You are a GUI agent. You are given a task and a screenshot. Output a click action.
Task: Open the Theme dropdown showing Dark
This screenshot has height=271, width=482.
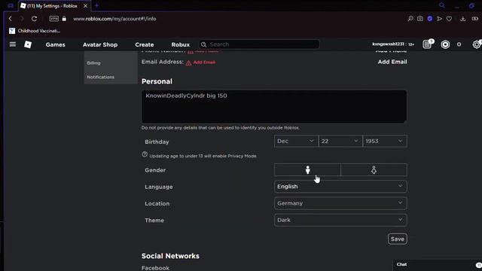(x=340, y=220)
